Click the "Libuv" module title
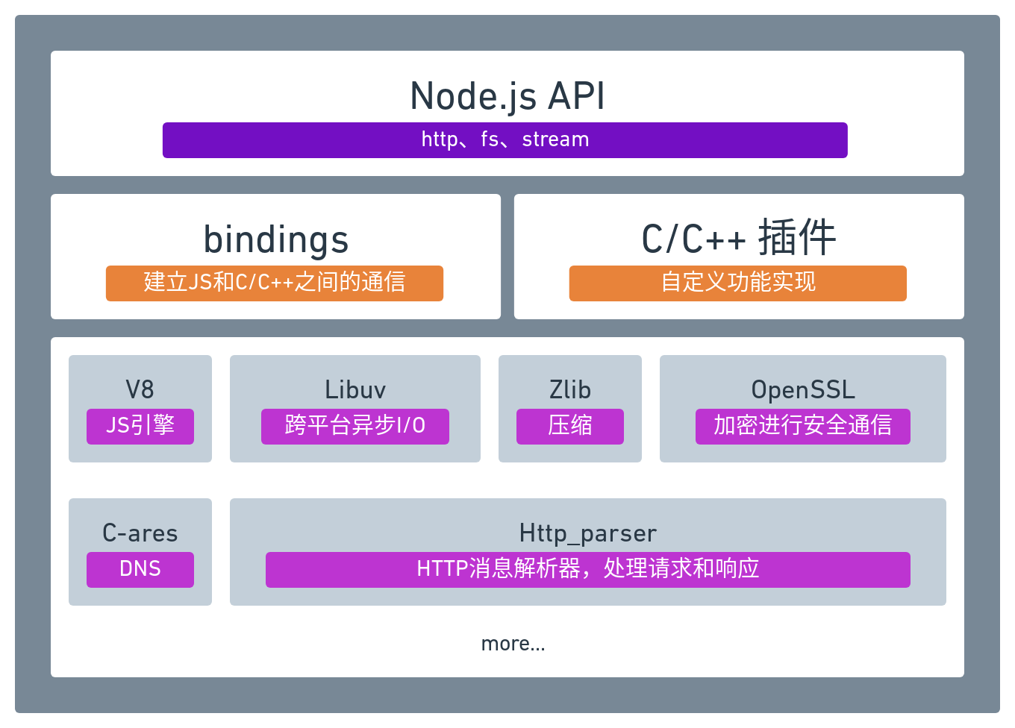1015x728 pixels. tap(355, 390)
